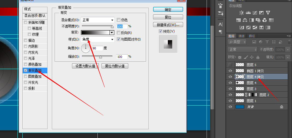Lock layer position icon
The height and width of the screenshot is (138, 292).
point(252,57)
